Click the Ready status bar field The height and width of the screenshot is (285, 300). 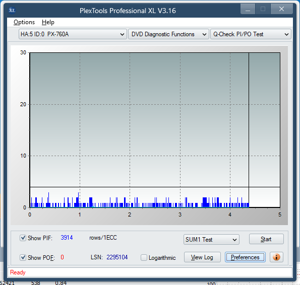pos(150,272)
